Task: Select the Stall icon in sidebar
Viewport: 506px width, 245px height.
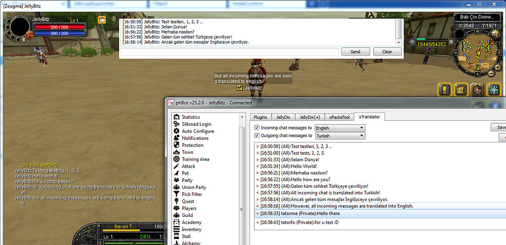Action: click(x=176, y=237)
